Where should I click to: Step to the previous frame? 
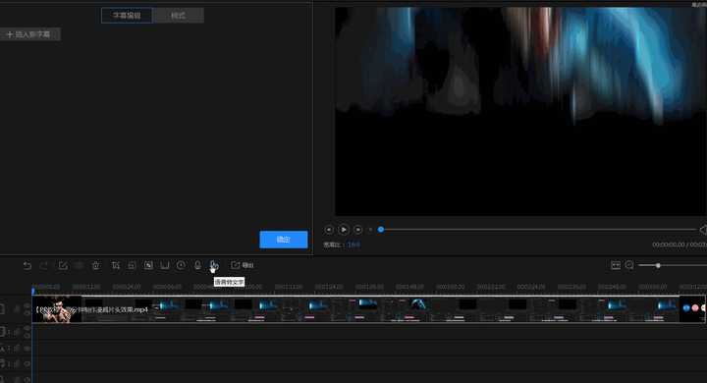click(329, 230)
